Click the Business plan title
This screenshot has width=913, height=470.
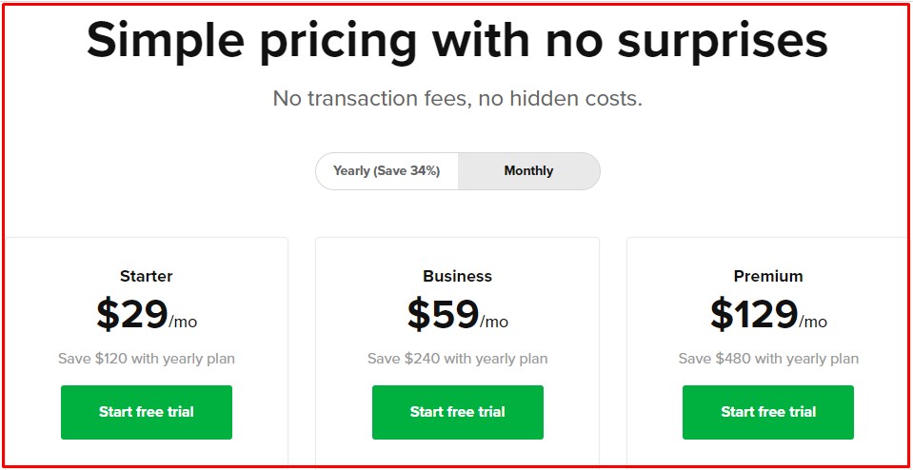tap(458, 277)
